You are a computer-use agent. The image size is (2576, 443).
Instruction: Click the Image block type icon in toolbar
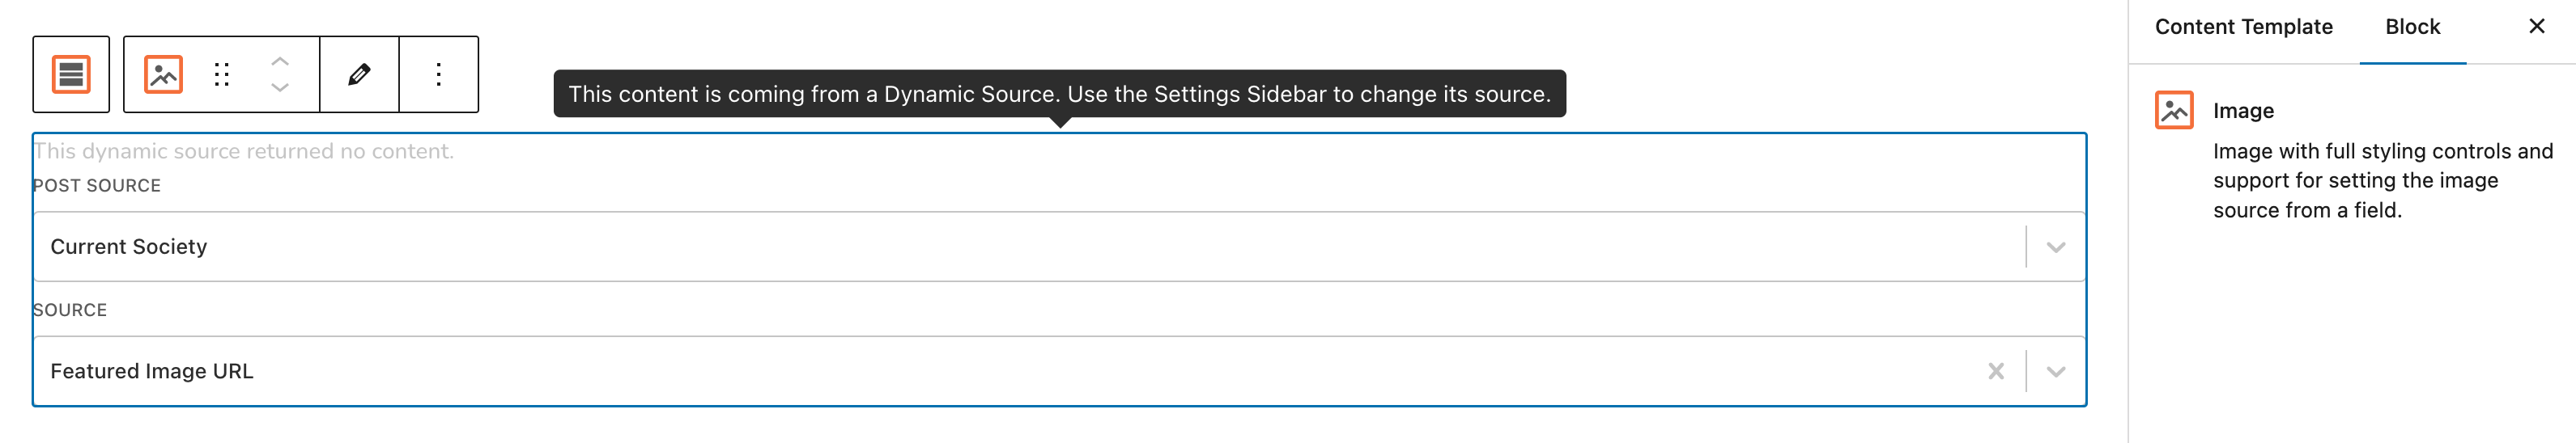(163, 75)
